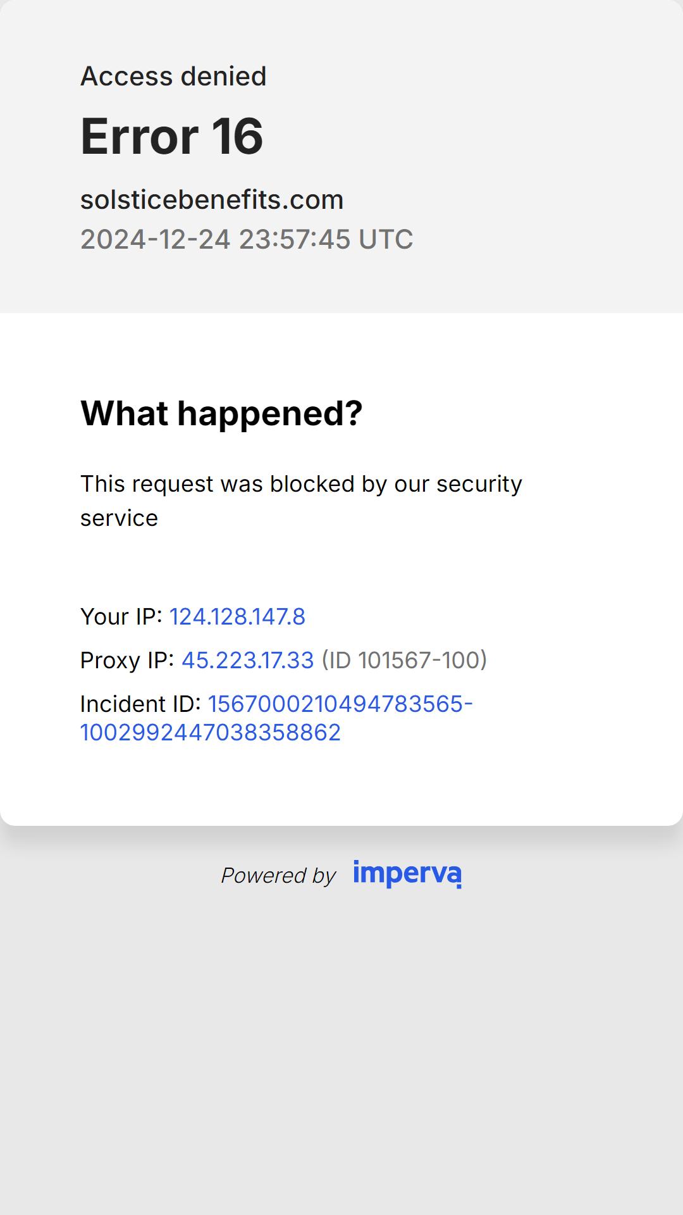Click the Your IP label
The height and width of the screenshot is (1215, 683).
tap(121, 616)
